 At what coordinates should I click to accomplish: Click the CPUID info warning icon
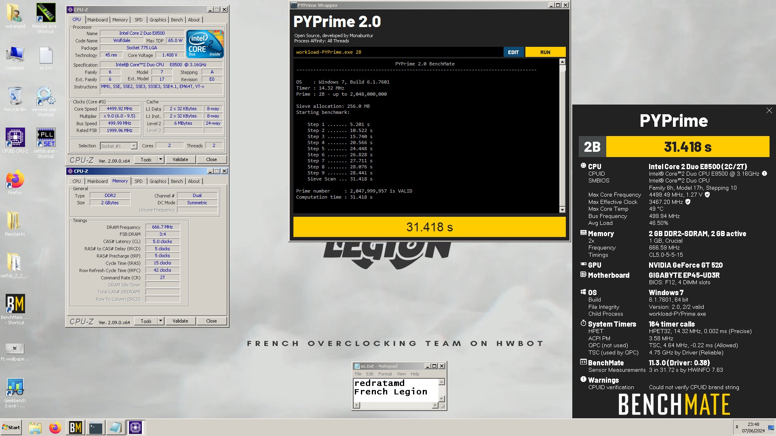point(764,174)
